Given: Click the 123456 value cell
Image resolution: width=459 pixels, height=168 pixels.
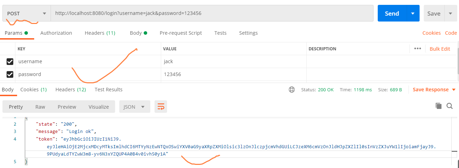Looking at the screenshot, I should (x=234, y=74).
